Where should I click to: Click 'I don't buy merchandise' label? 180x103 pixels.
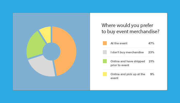(x=127, y=52)
